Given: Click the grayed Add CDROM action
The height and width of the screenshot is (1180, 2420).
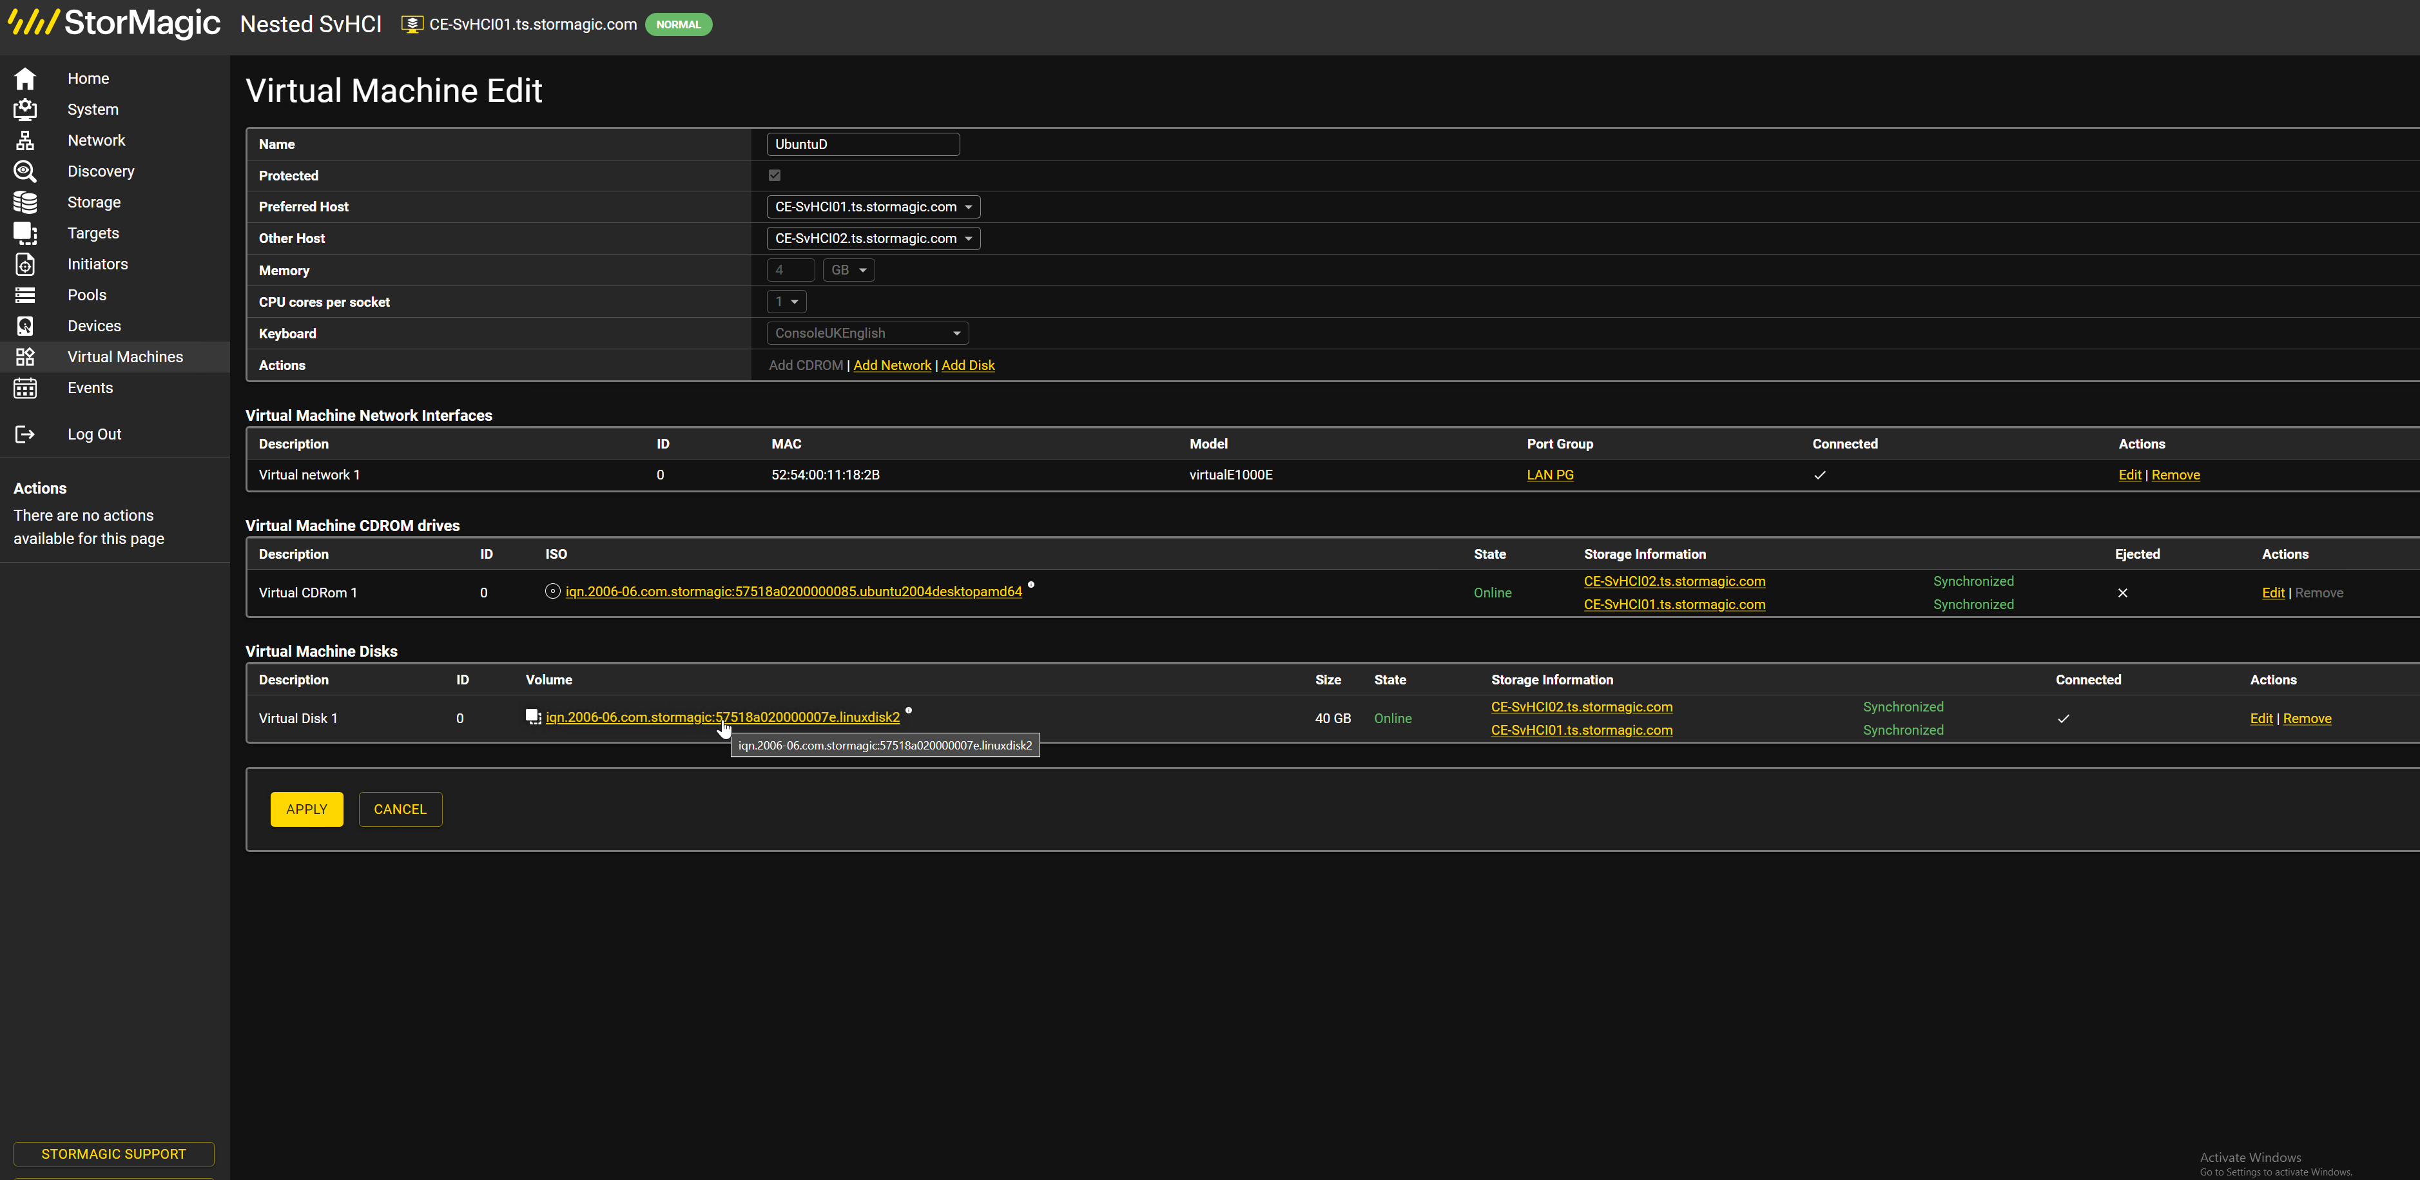Looking at the screenshot, I should [805, 365].
